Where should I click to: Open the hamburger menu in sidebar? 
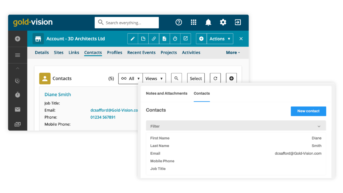(18, 55)
